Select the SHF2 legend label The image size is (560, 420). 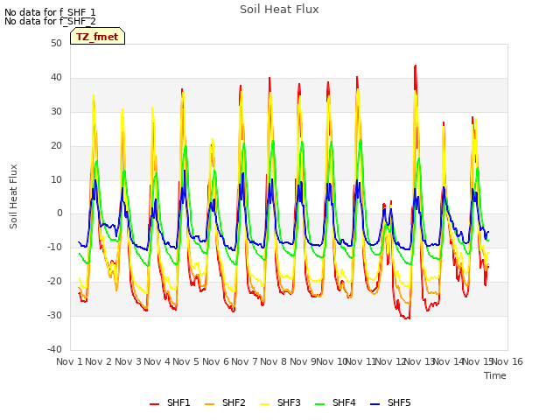[x=234, y=402]
